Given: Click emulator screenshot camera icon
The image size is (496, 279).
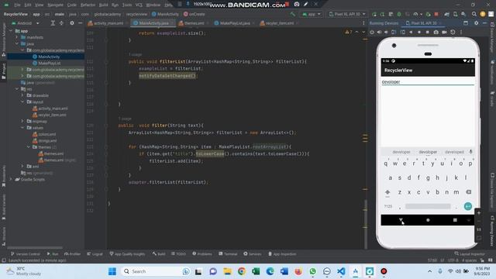Looking at the screenshot, I should 436,32.
